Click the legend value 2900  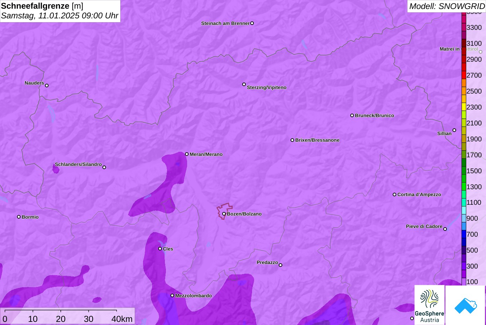(x=474, y=59)
